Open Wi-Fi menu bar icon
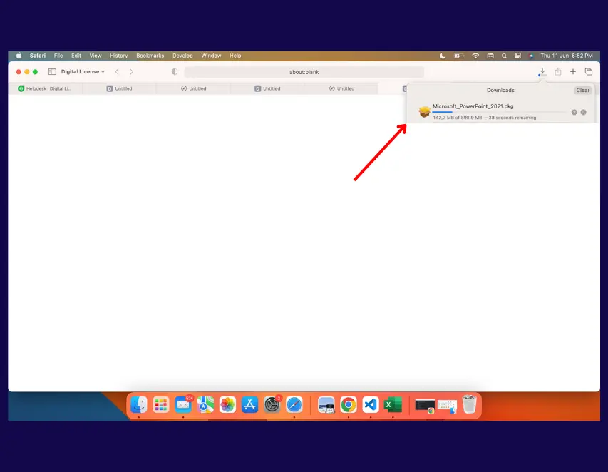 [x=475, y=56]
